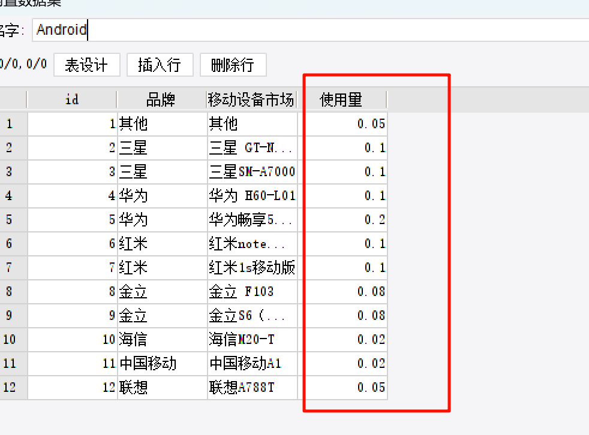Click brand cell 联想 in row 12
This screenshot has height=435, width=589.
[x=163, y=387]
